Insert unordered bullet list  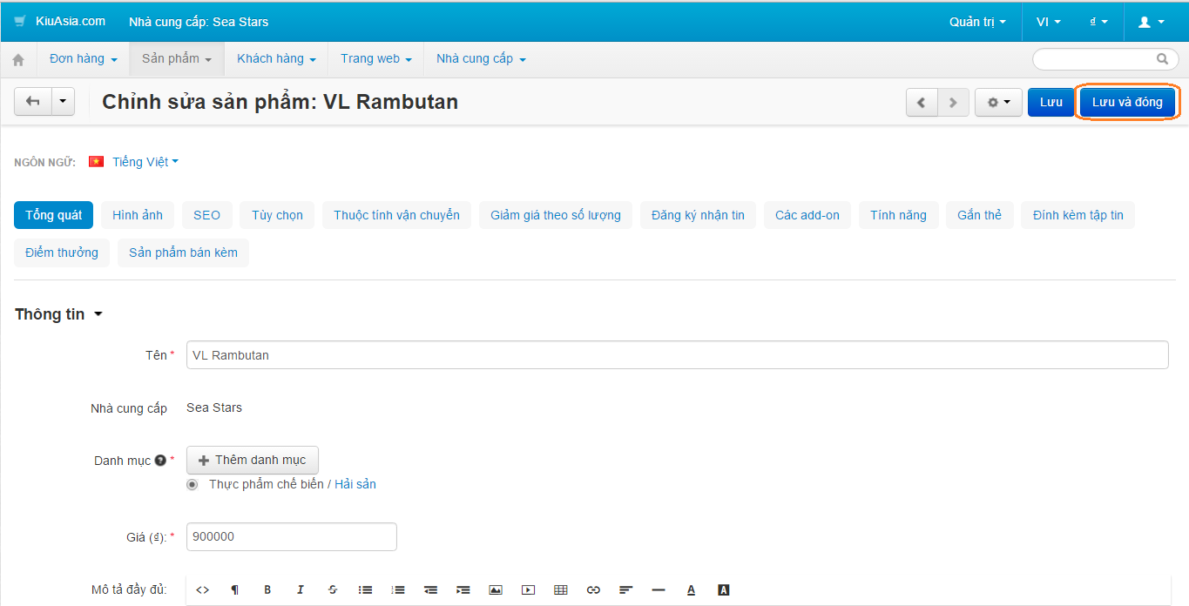366,589
